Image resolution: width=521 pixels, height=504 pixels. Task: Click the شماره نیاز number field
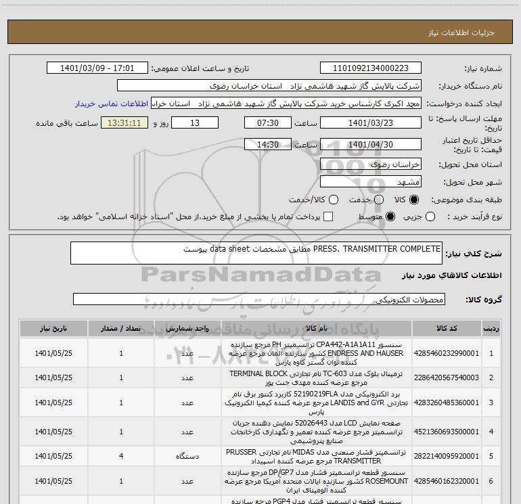(x=370, y=68)
